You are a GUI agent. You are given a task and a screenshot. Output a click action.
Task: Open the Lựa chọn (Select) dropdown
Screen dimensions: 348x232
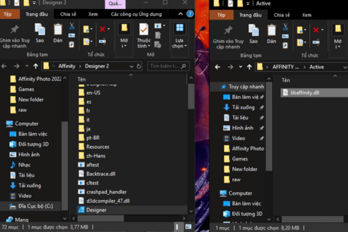[x=179, y=37]
